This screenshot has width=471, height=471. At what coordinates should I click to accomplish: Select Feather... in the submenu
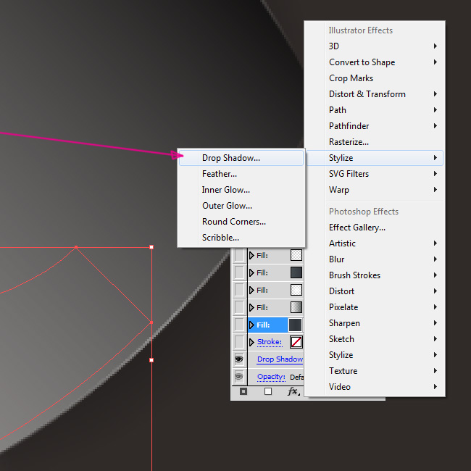pos(220,174)
